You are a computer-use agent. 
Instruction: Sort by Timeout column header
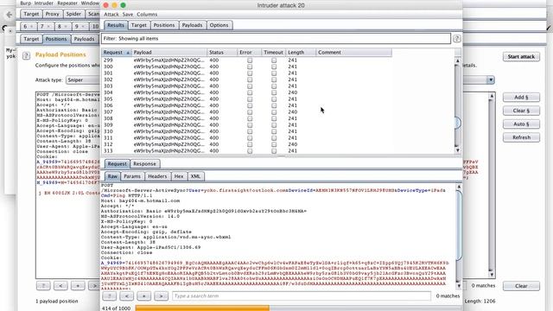click(x=273, y=52)
